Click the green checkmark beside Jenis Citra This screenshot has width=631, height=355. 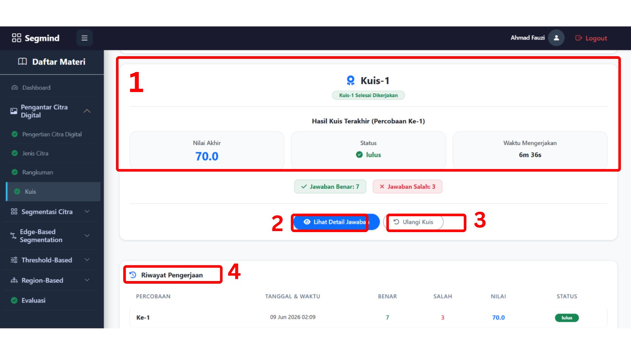pyautogui.click(x=14, y=153)
